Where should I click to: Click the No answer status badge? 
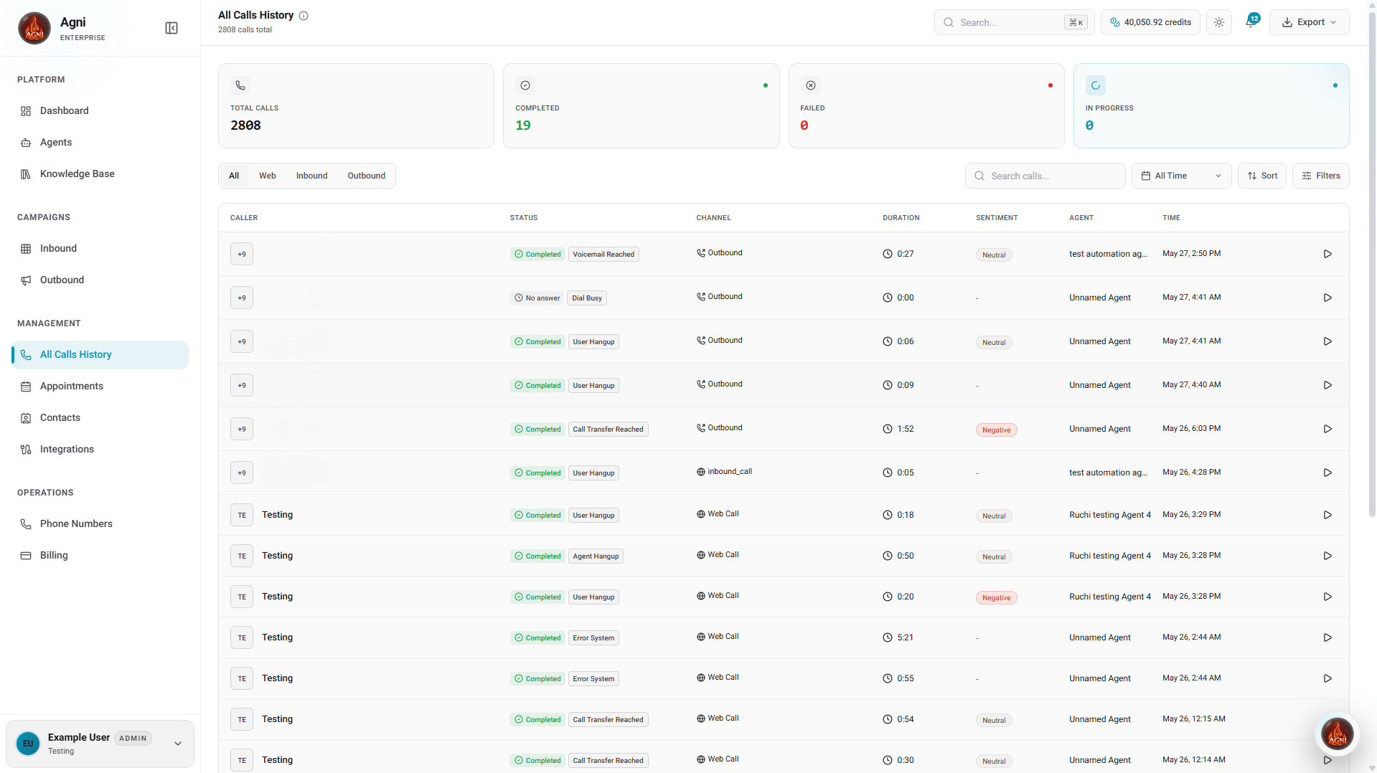click(537, 298)
